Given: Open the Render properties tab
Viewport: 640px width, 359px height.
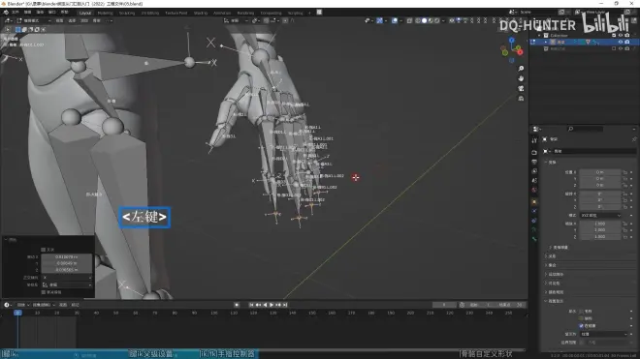Looking at the screenshot, I should pyautogui.click(x=534, y=152).
